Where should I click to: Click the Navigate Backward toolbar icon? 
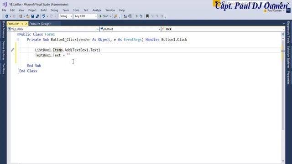click(x=7, y=16)
